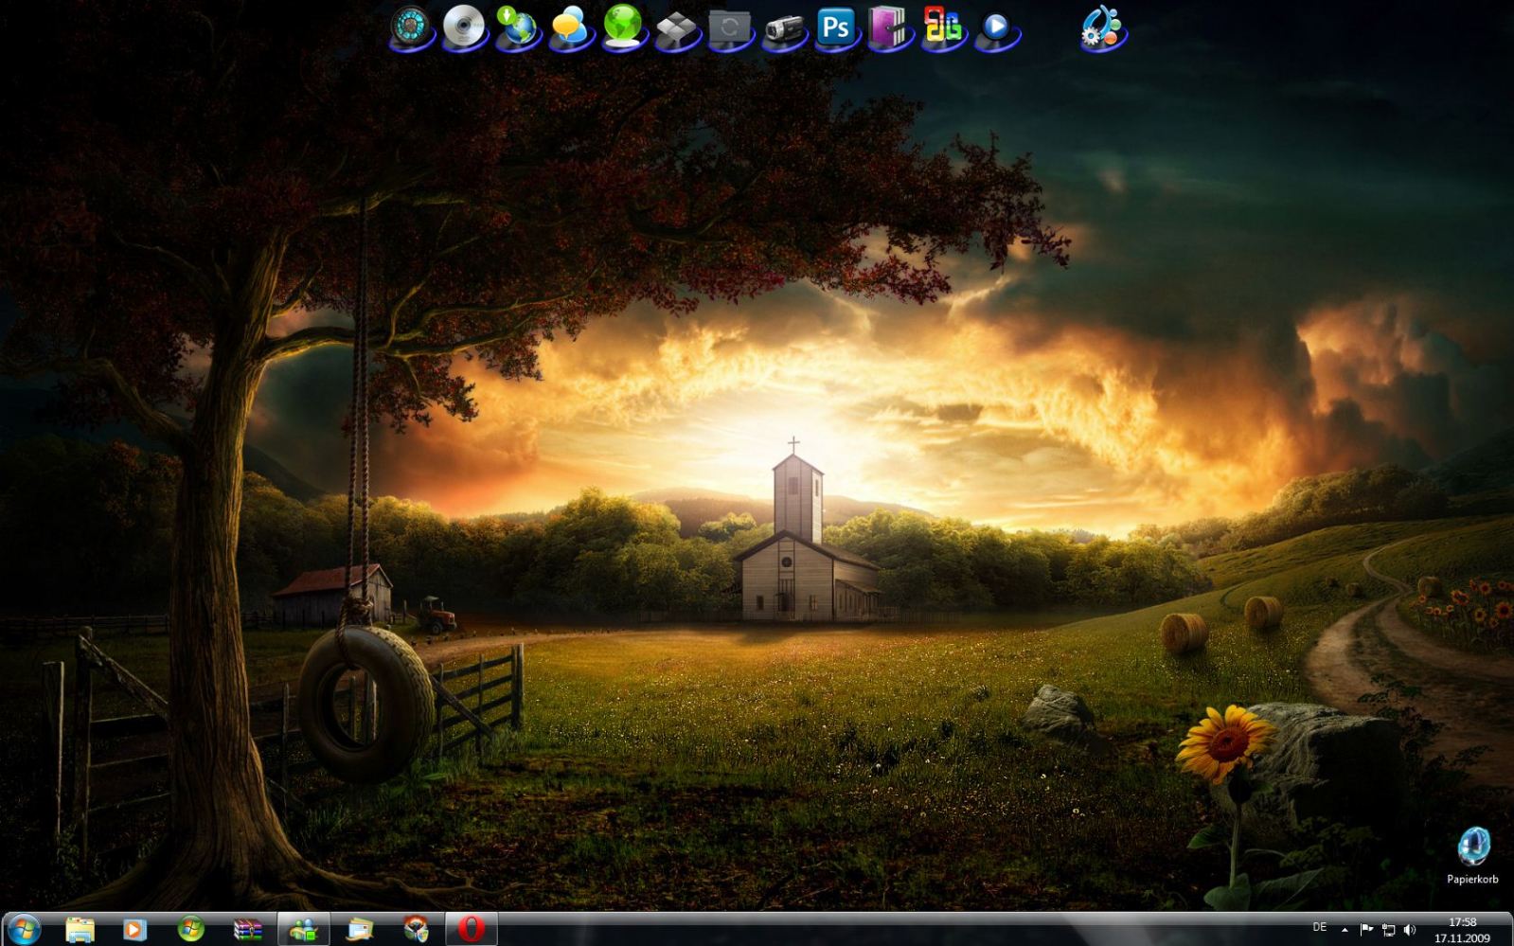Show hidden tray icons arrow
1514x946 pixels.
pos(1345,930)
